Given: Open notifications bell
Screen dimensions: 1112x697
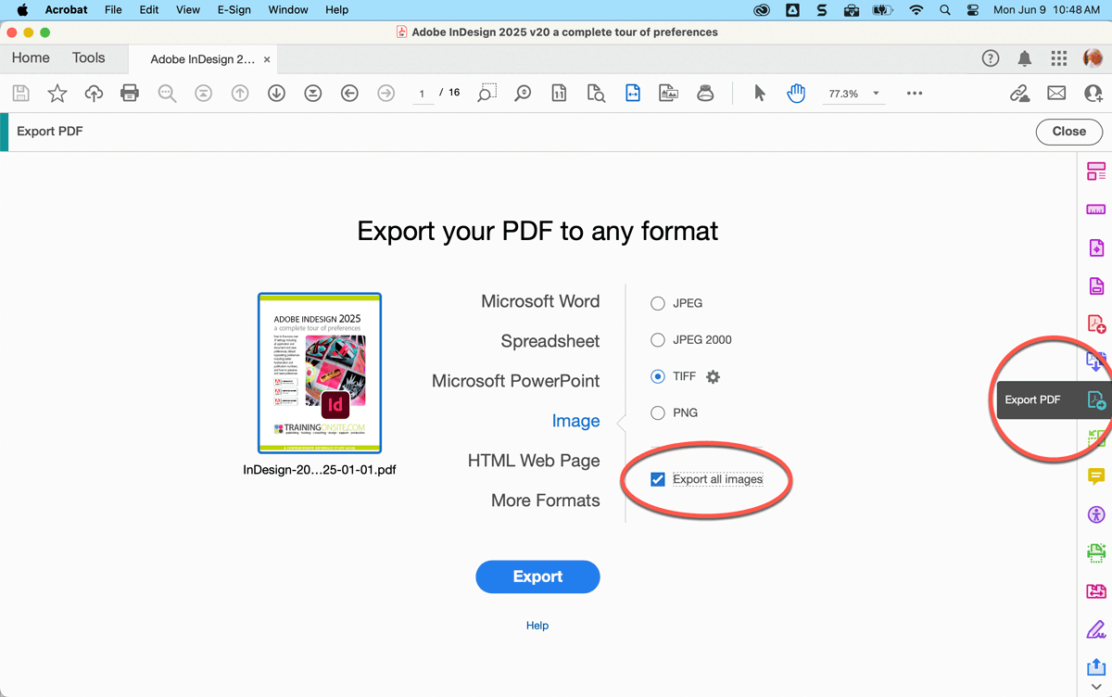Looking at the screenshot, I should coord(1025,58).
